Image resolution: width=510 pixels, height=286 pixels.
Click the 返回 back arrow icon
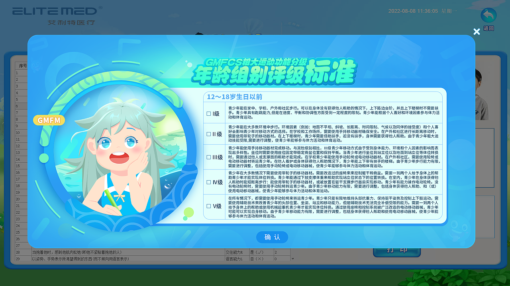pos(488,16)
